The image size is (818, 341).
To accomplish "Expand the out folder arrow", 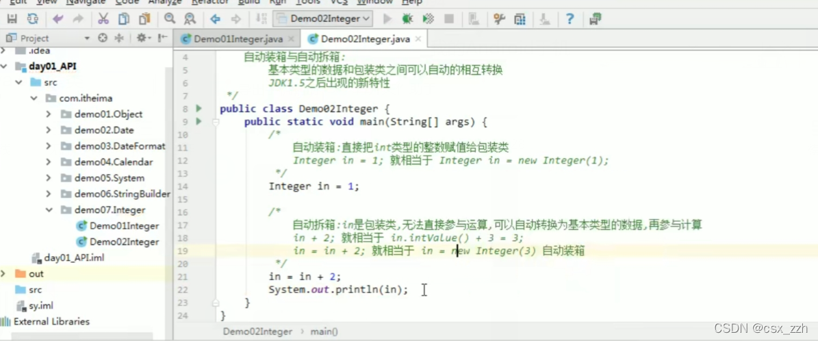I will [3, 274].
